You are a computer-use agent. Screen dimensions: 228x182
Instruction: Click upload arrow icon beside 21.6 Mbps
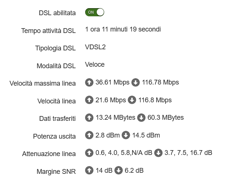click(89, 100)
